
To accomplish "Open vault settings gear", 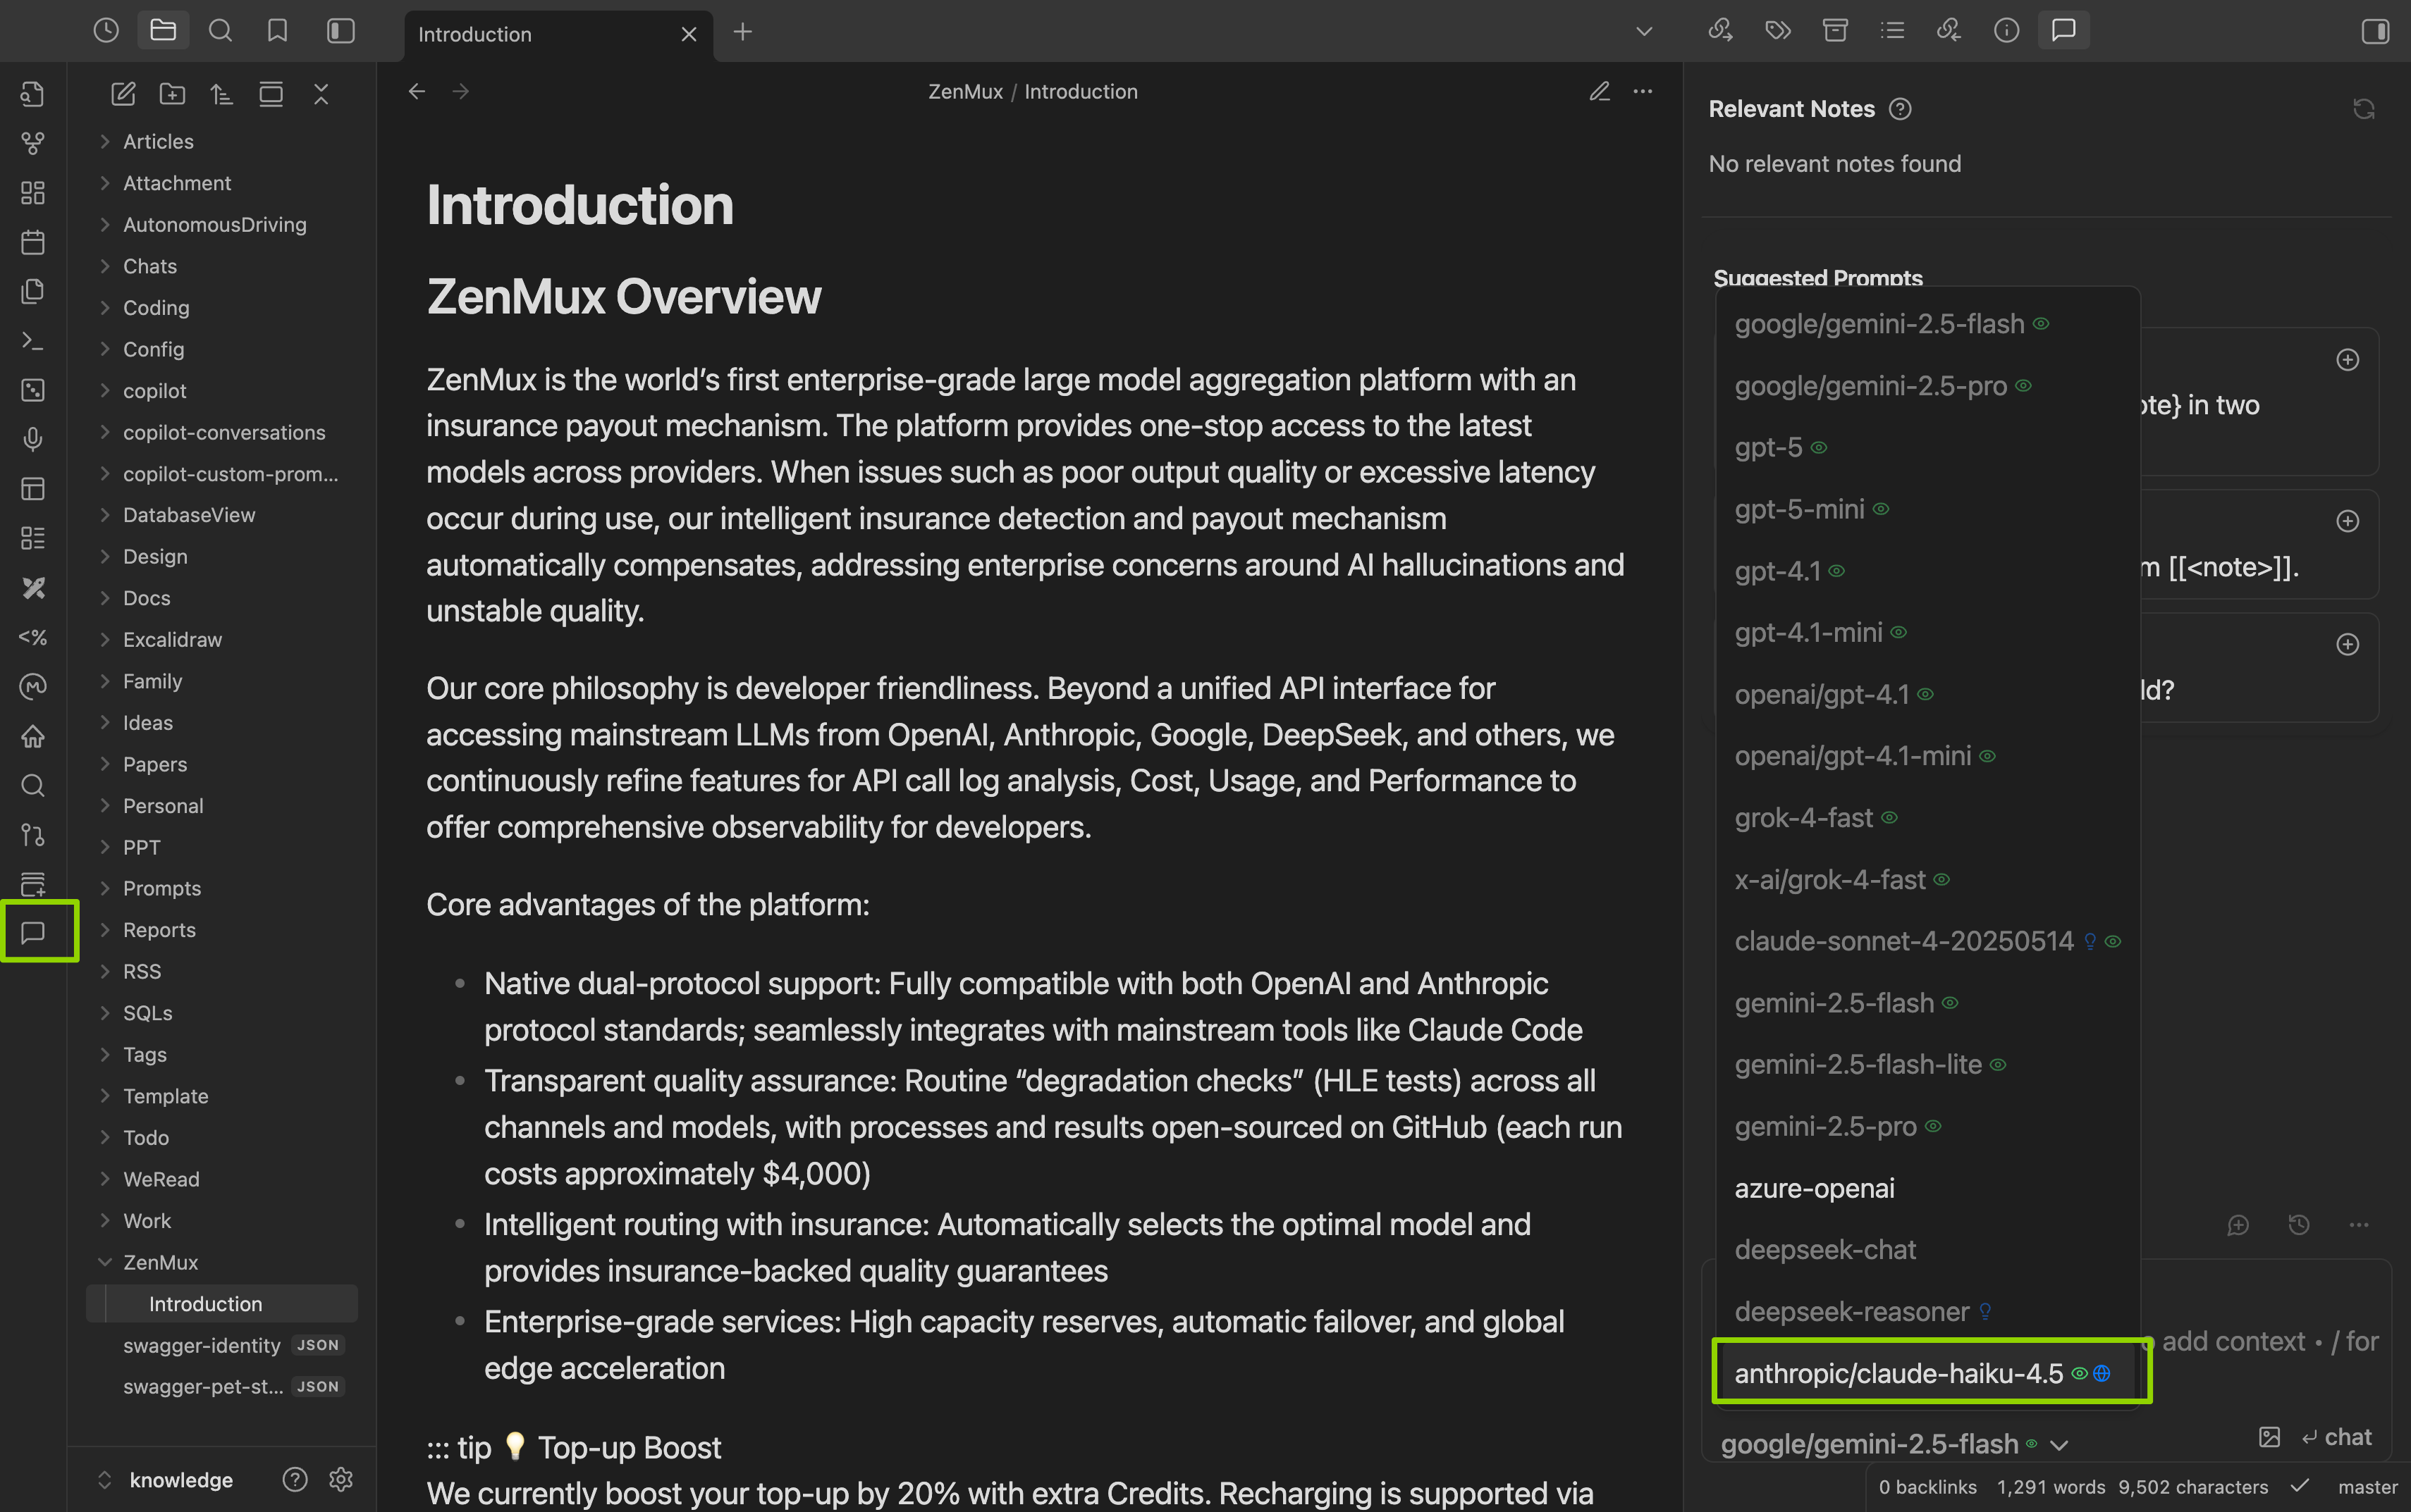I will click(x=341, y=1479).
